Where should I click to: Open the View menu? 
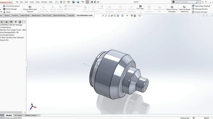pos(26,2)
